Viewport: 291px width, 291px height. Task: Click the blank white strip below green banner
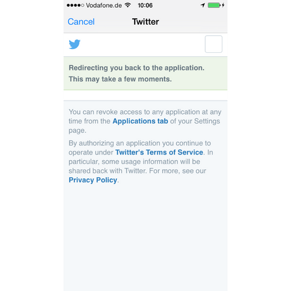145,95
